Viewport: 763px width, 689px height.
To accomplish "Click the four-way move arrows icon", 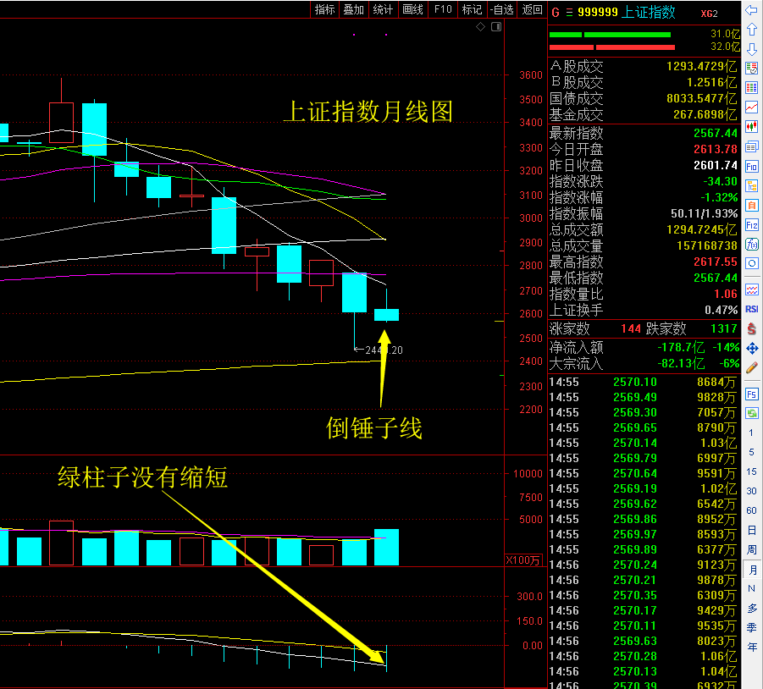I will (751, 348).
